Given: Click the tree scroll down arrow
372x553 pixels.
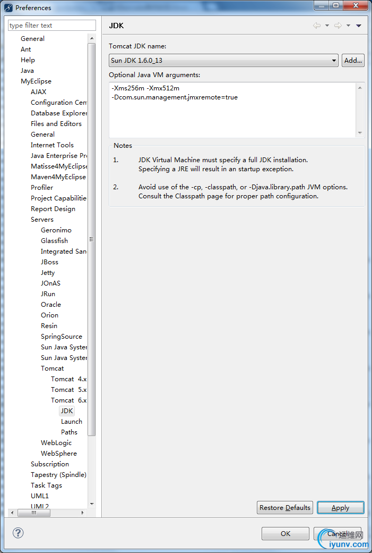Looking at the screenshot, I should coord(92,504).
